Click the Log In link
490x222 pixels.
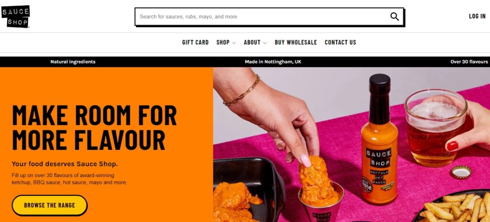(x=477, y=16)
